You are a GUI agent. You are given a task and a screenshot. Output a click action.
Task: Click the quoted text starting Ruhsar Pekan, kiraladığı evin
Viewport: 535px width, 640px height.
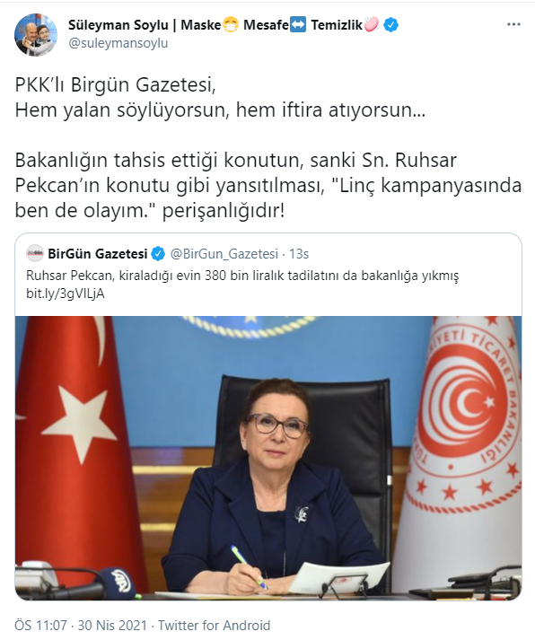242,276
